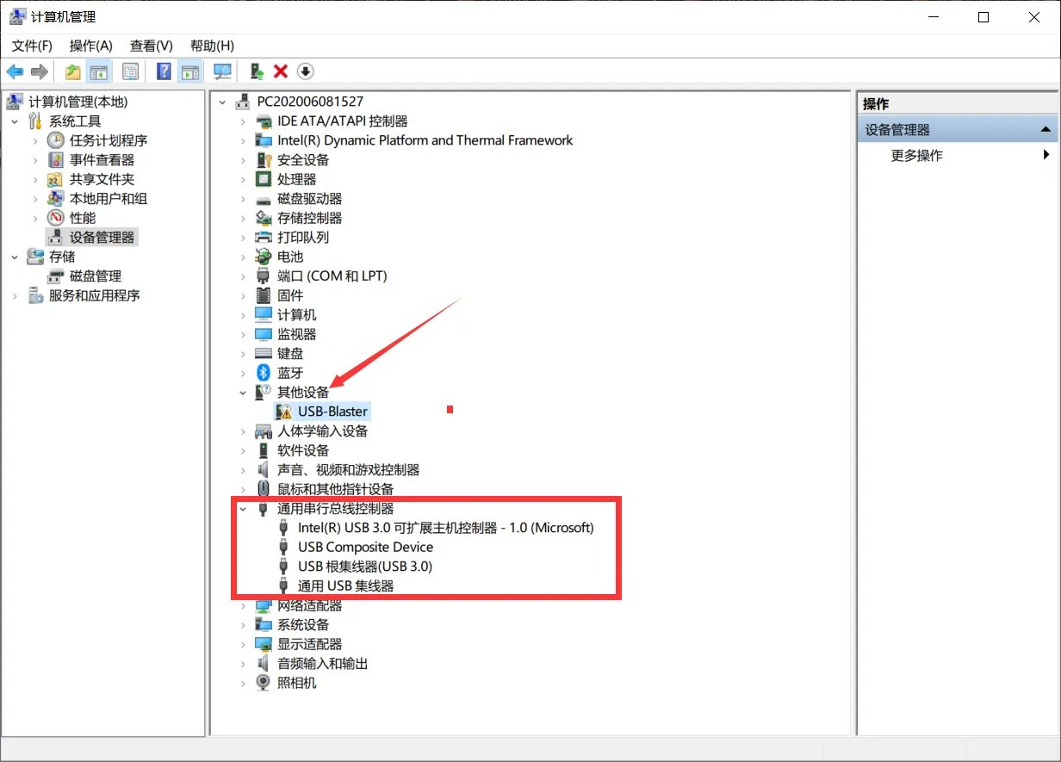
Task: Open the 更多操作 submenu arrow
Action: click(x=1046, y=155)
